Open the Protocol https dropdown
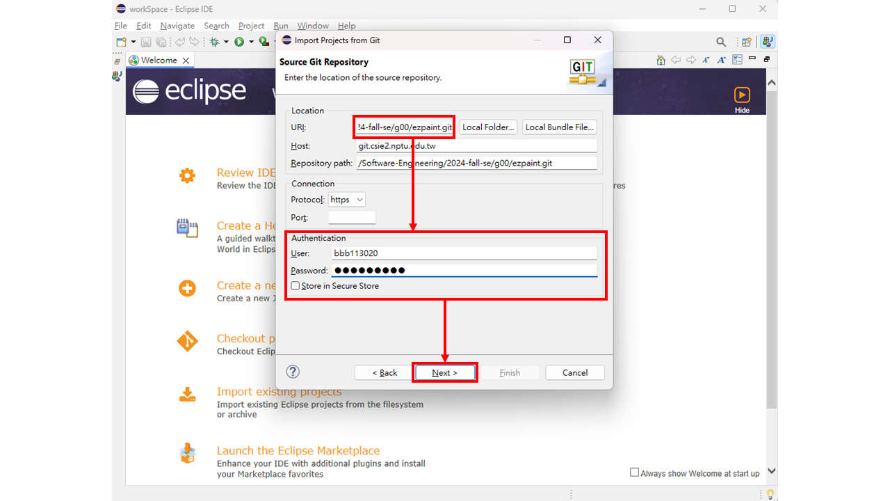The width and height of the screenshot is (890, 501). [x=346, y=200]
